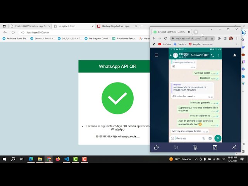Add Edge sidebar app with plus
248x186 pixels.
pyautogui.click(x=243, y=91)
